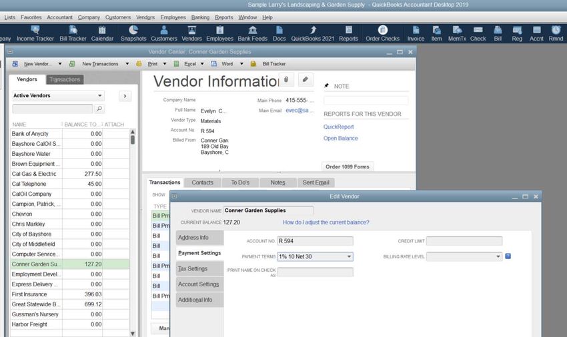567x337 pixels.
Task: Open the Word dropdown
Action: coord(241,64)
